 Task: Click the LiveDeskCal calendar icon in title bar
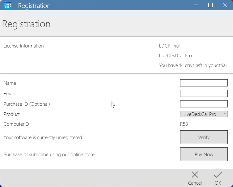click(x=8, y=5)
